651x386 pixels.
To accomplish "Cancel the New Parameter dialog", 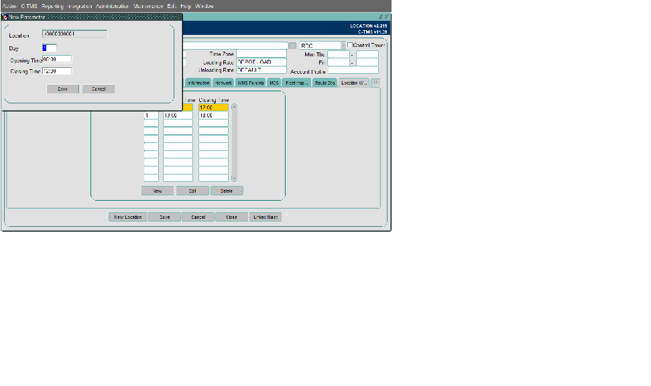I will 99,89.
